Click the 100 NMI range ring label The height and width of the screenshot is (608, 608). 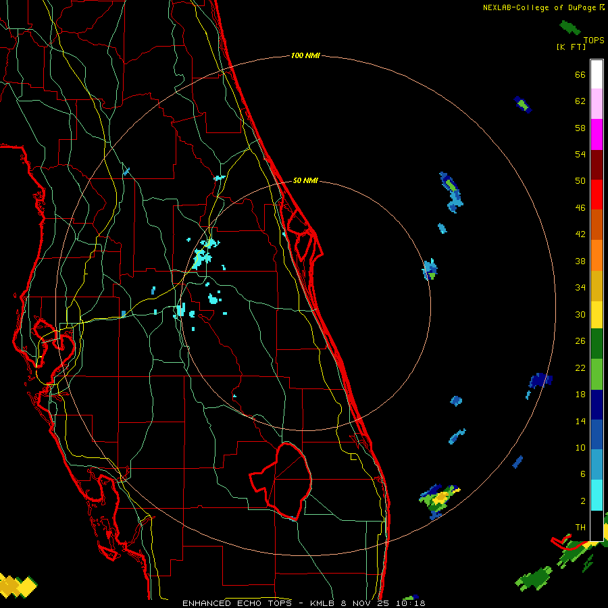pyautogui.click(x=305, y=55)
